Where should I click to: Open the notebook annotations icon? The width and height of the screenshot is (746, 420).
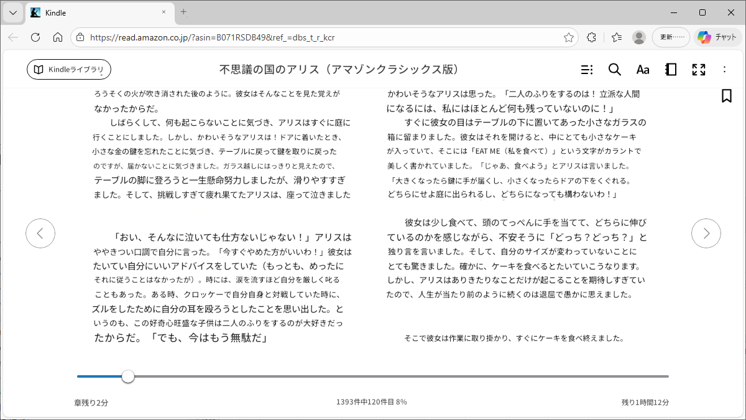pos(671,70)
